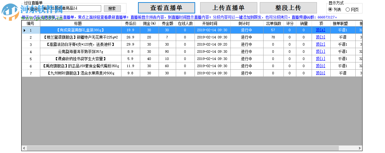Click the commission cell 40
The width and height of the screenshot is (385, 153).
[149, 59]
